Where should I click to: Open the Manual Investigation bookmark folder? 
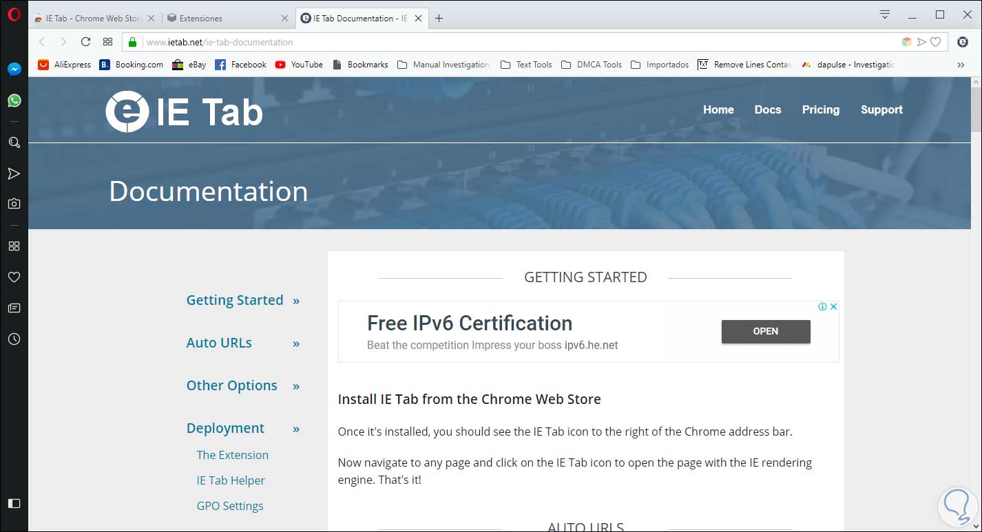coord(443,65)
